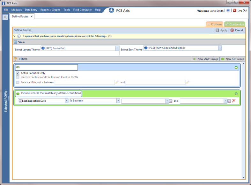The height and width of the screenshot is (185, 251).
Task: Click Include records that match conditions label
Action: pyautogui.click(x=51, y=93)
